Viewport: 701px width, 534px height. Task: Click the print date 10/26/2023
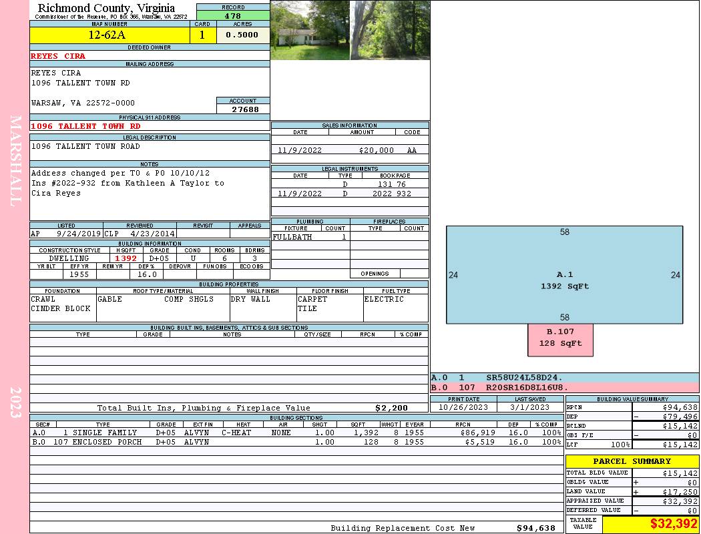tap(463, 407)
